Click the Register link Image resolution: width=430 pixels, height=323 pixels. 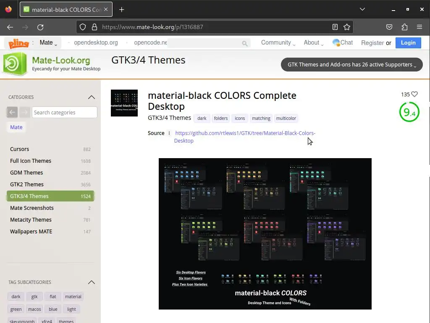372,43
